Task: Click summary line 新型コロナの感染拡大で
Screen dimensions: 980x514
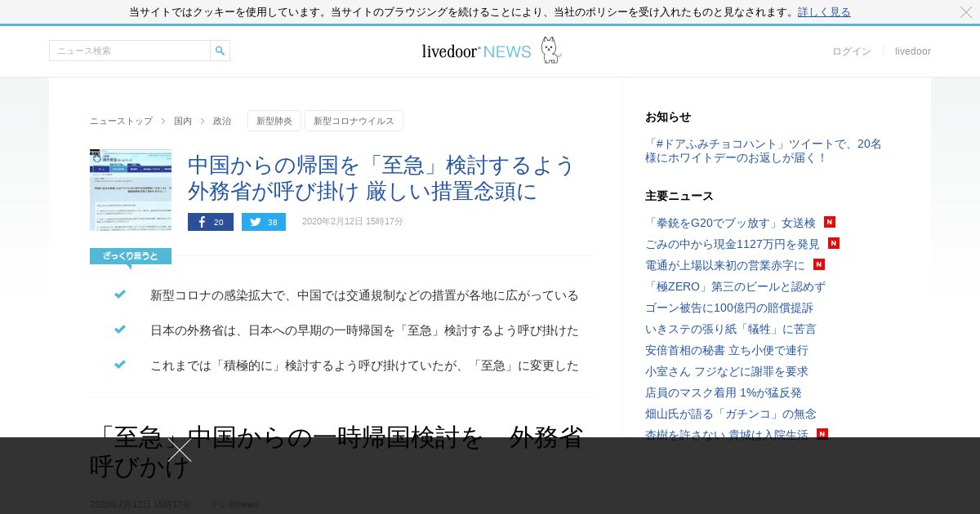Action: coord(364,295)
